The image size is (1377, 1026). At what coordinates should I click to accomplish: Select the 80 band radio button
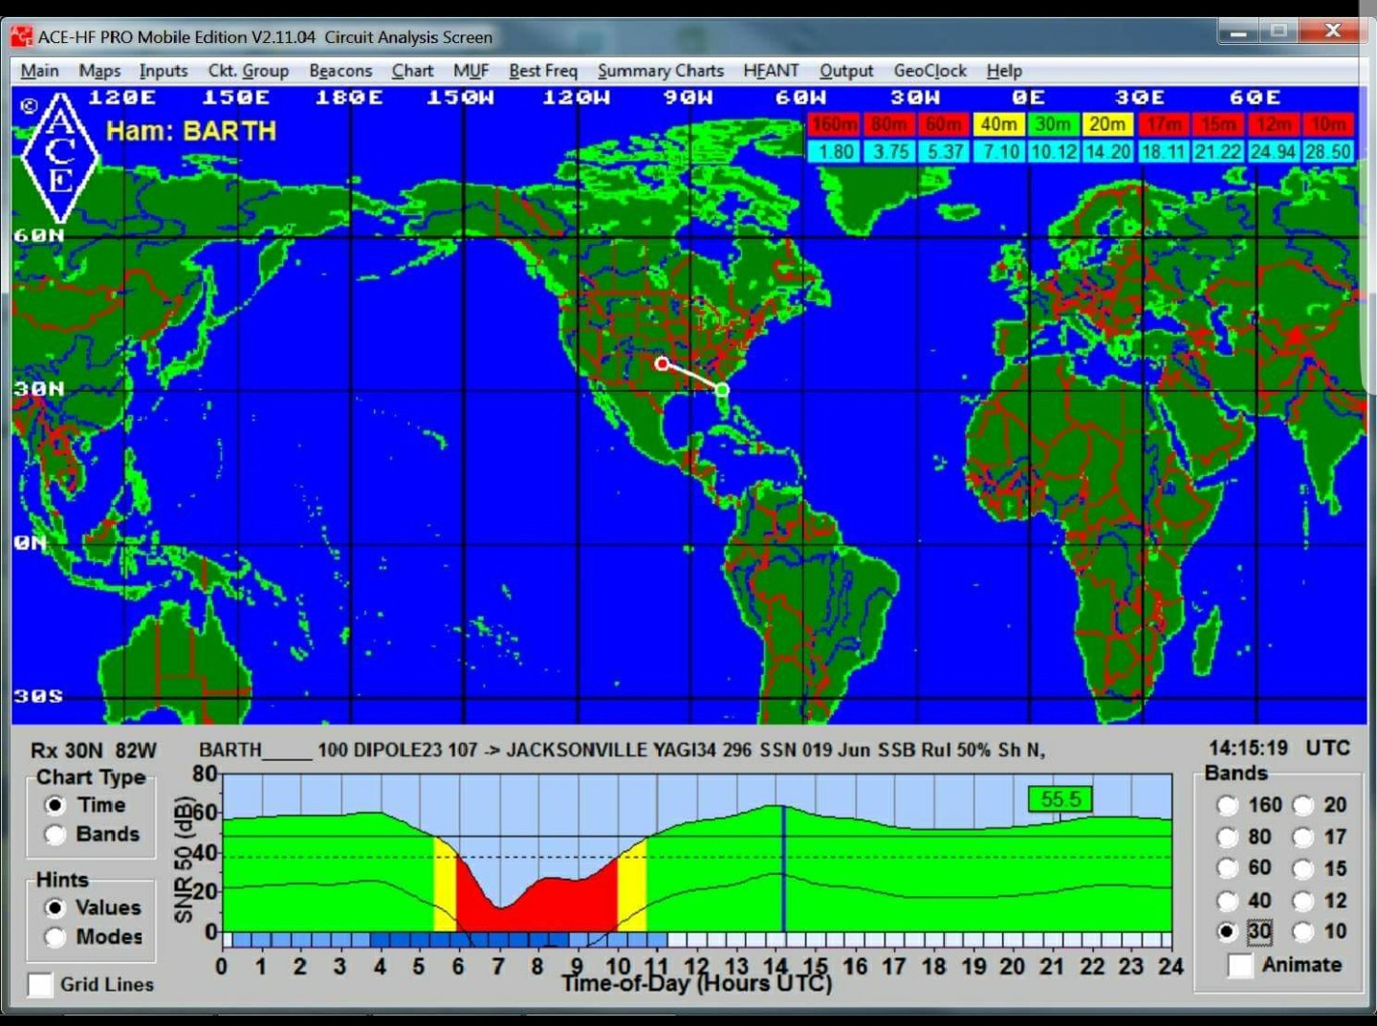(1228, 838)
